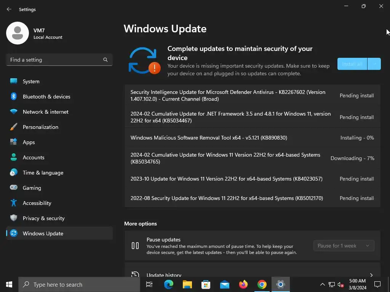Click the Accounts person icon
The height and width of the screenshot is (292, 390).
click(14, 157)
